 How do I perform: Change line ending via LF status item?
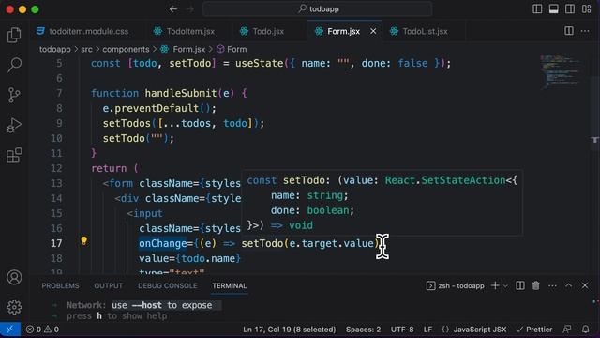pyautogui.click(x=427, y=330)
